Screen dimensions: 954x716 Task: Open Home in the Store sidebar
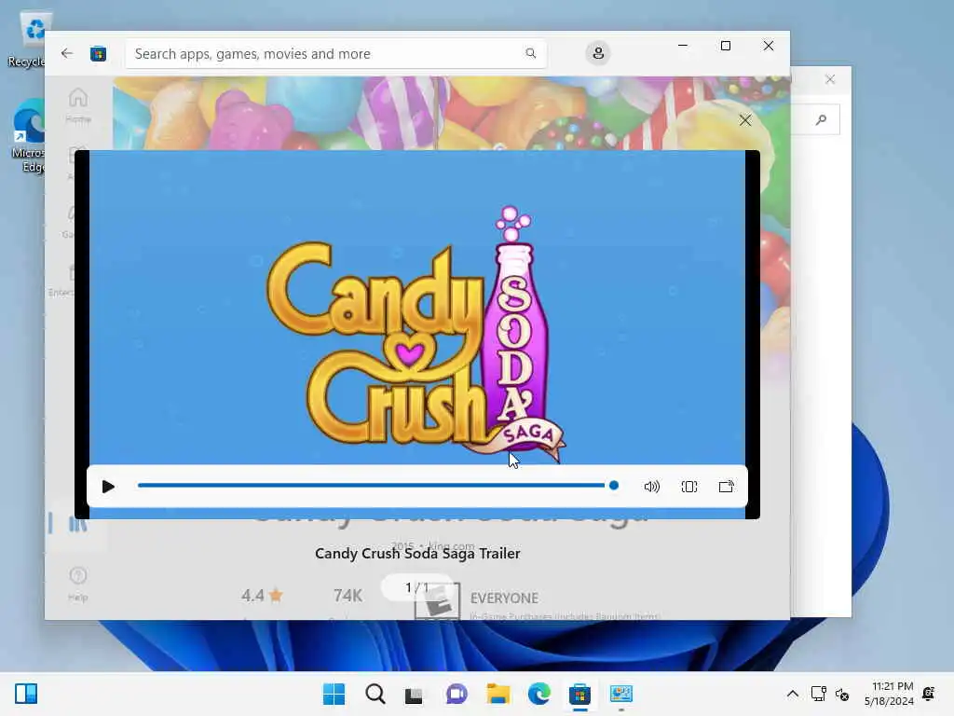tap(78, 105)
